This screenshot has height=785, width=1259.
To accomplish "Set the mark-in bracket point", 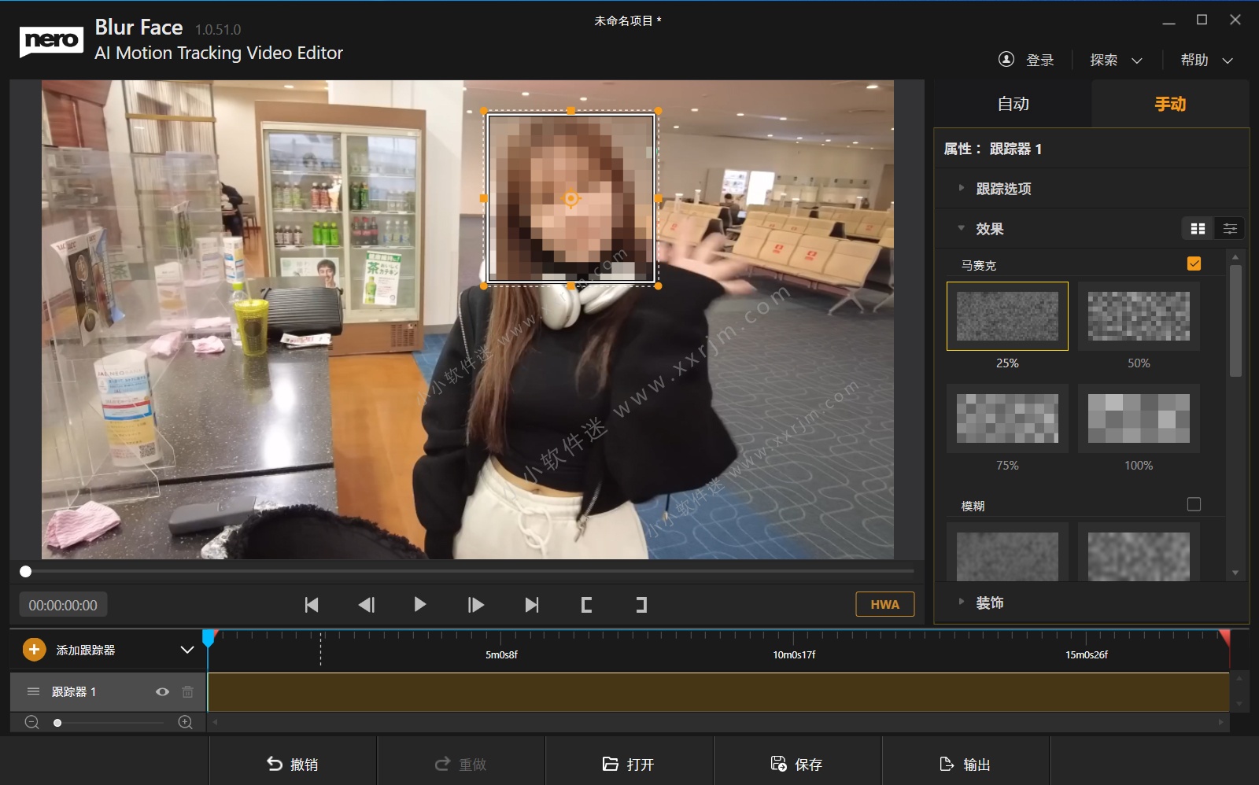I will click(586, 605).
